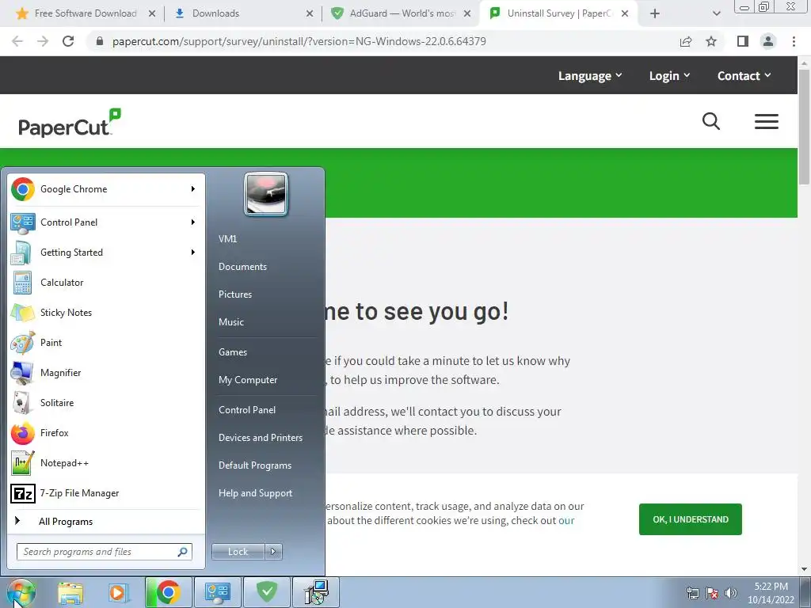This screenshot has height=608, width=811.
Task: Close the AdGuard tab
Action: point(467,13)
